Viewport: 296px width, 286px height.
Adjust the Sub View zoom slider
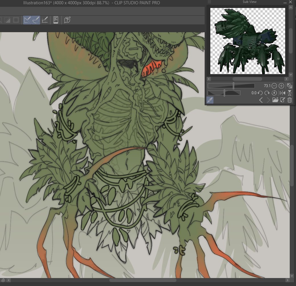(x=231, y=86)
